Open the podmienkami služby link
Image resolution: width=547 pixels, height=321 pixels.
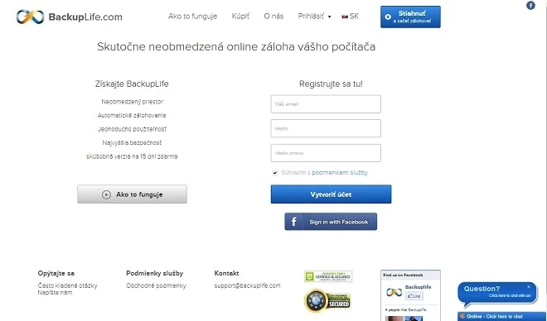[x=340, y=173]
